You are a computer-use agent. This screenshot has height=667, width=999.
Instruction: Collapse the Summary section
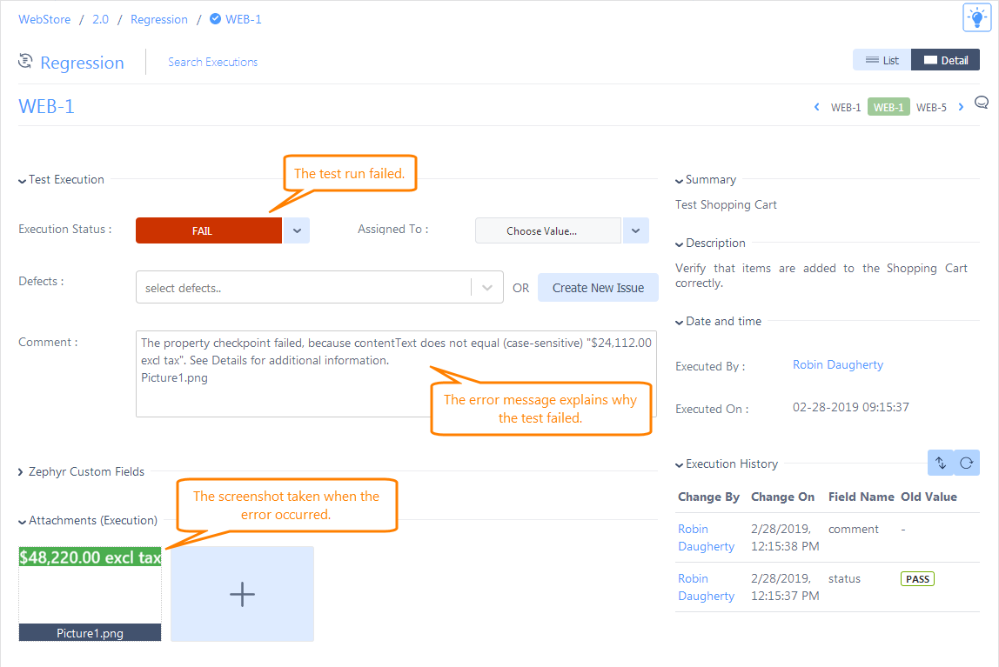pyautogui.click(x=679, y=180)
